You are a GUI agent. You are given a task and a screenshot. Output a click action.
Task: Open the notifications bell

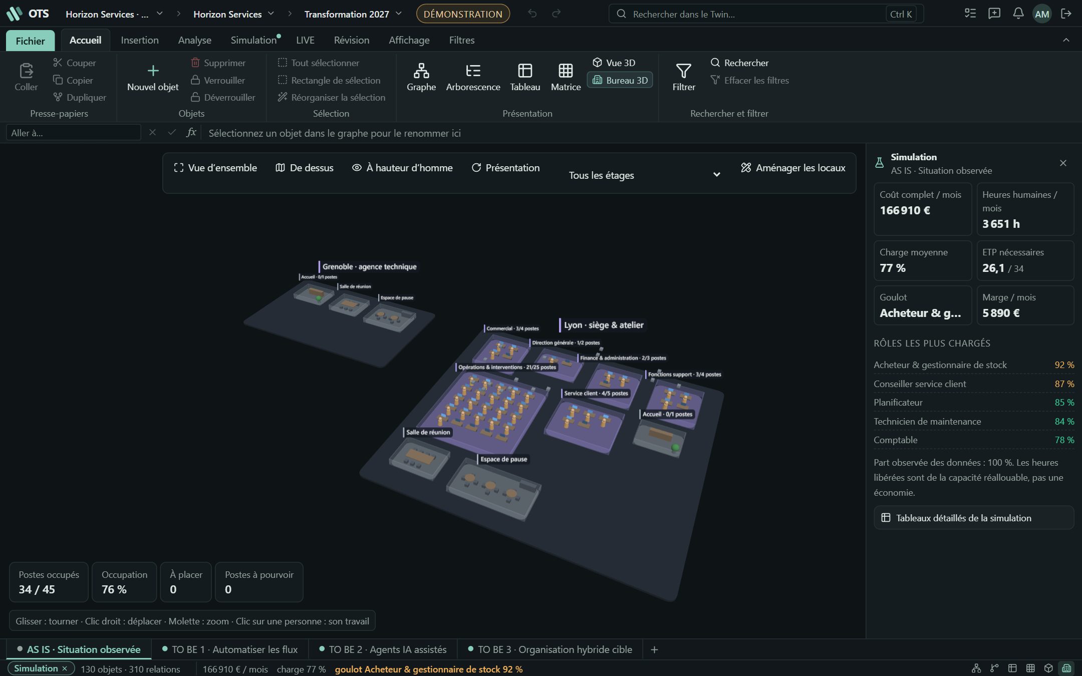coord(1018,14)
